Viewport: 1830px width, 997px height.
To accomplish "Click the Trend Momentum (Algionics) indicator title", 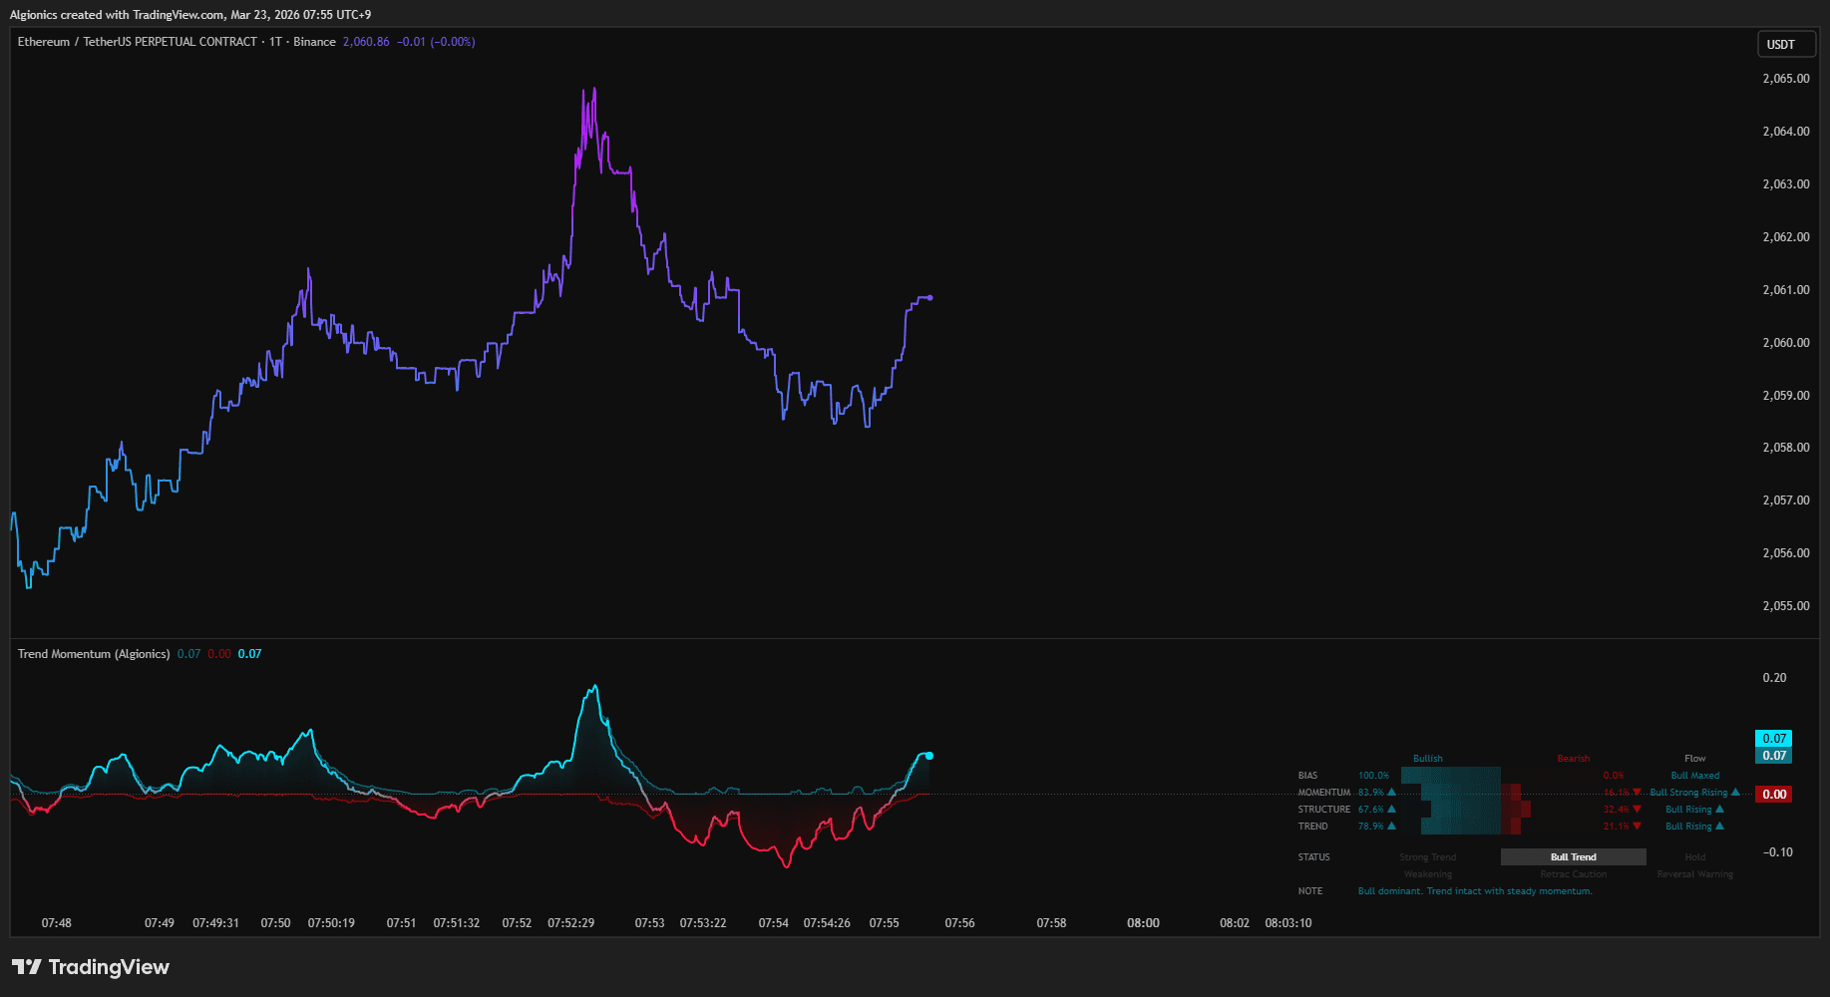I will [94, 654].
